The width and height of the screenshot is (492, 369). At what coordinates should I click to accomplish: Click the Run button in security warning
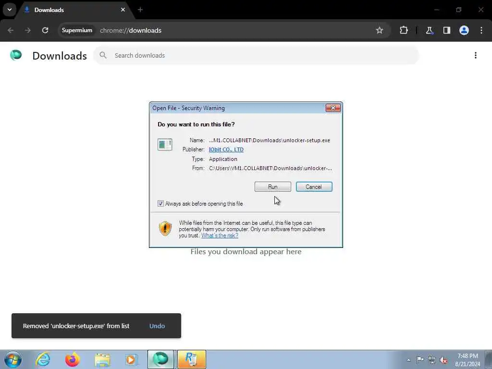point(273,187)
